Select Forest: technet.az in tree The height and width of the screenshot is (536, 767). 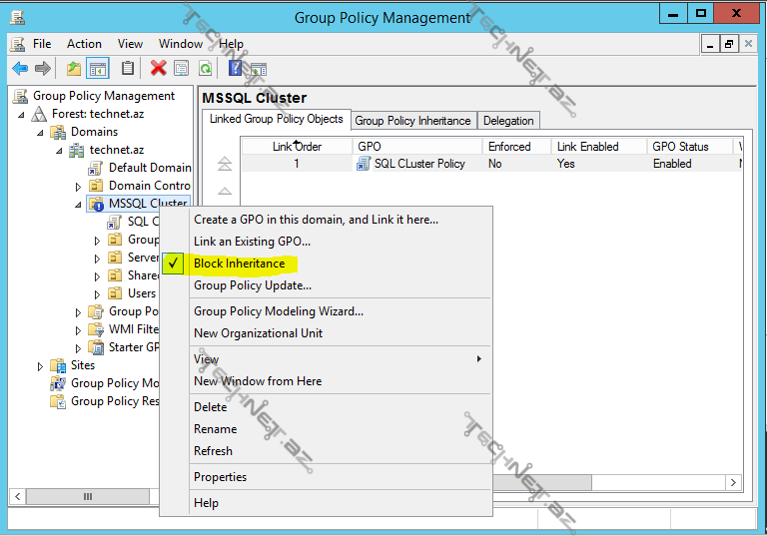(x=99, y=114)
